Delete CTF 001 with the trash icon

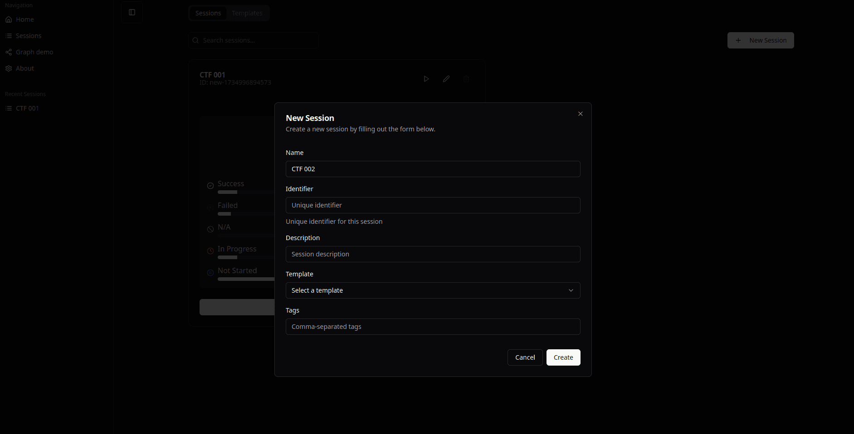466,79
